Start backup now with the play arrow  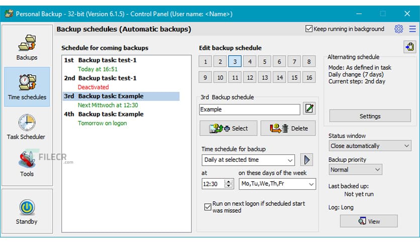(x=306, y=160)
